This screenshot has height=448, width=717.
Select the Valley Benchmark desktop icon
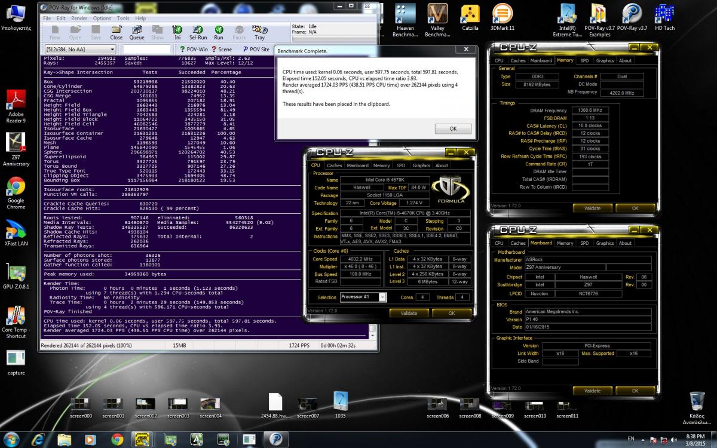click(x=438, y=20)
